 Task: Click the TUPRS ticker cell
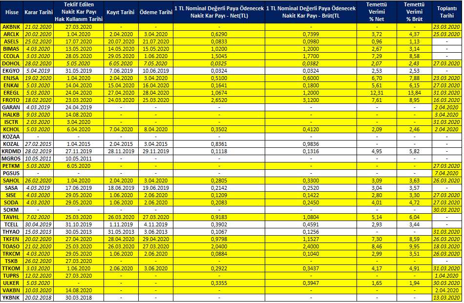tap(12, 276)
